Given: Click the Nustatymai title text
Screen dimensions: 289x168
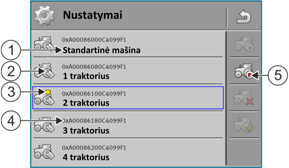Looking at the screenshot, I should (x=93, y=15).
